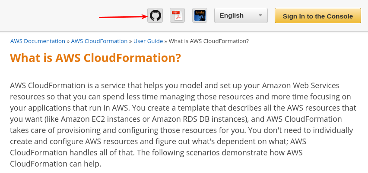Download the guide via PDF icon
368x173 pixels.
(177, 15)
